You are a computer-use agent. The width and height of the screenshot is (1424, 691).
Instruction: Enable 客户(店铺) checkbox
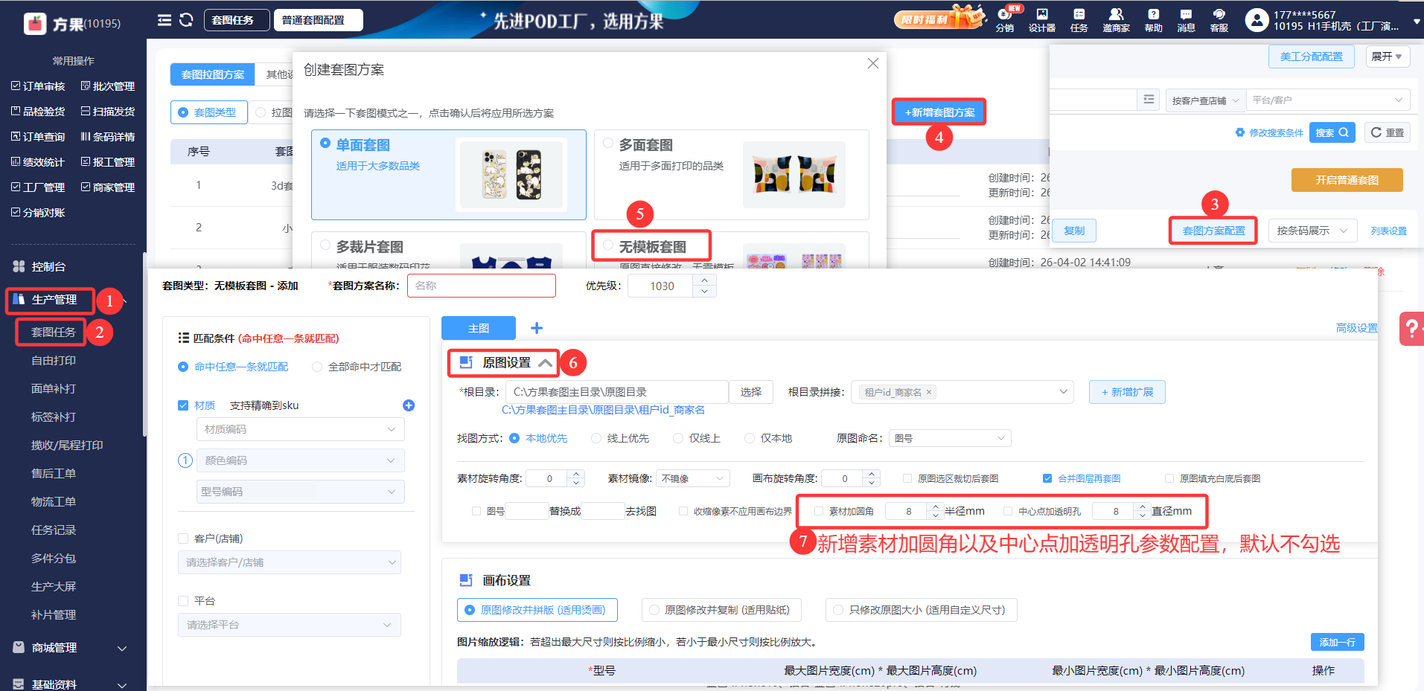pos(183,539)
